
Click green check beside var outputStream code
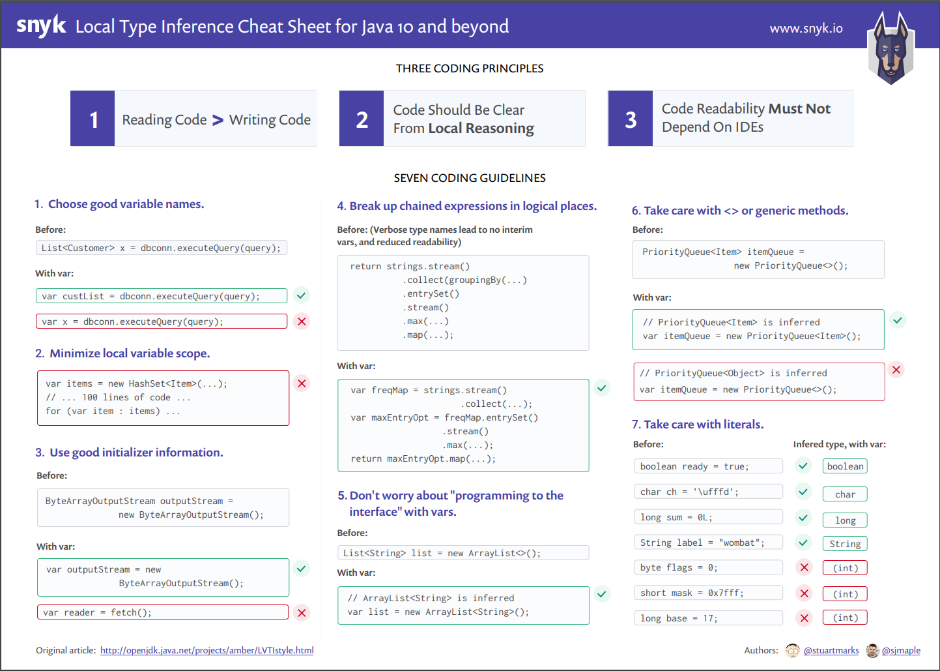click(301, 569)
